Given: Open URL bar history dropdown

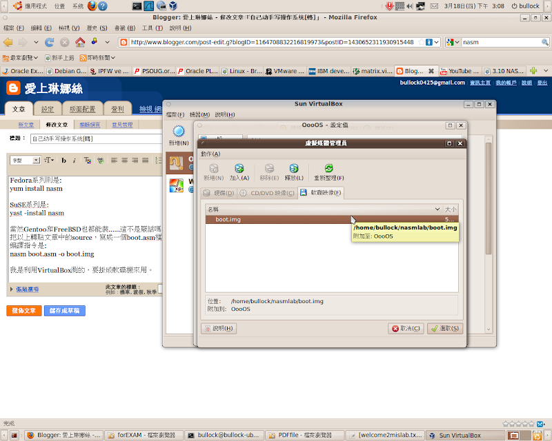Looking at the screenshot, I should click(x=437, y=42).
